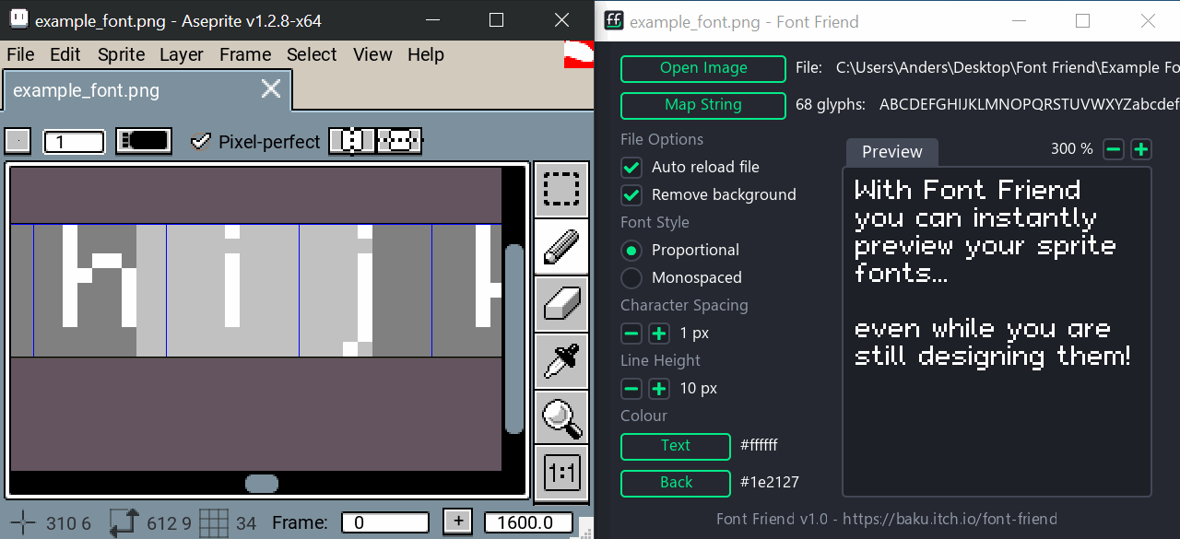Click the grid icon in status bar
Screen dimensions: 1180x539
click(214, 523)
